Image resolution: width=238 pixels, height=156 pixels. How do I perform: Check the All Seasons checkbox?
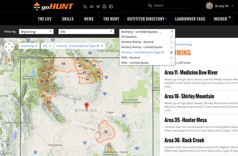[x=172, y=37]
